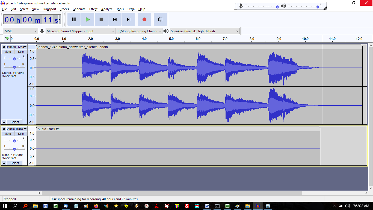Mute the jsbach_124a stereo track
The width and height of the screenshot is (373, 210).
pyautogui.click(x=8, y=52)
